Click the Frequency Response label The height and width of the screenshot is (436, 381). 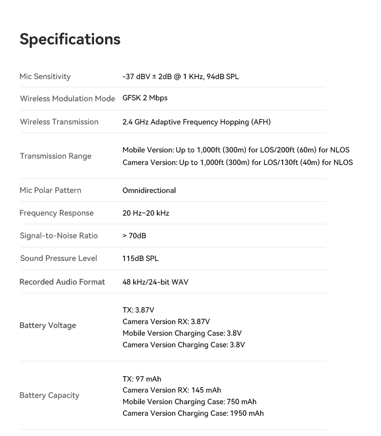pyautogui.click(x=56, y=213)
